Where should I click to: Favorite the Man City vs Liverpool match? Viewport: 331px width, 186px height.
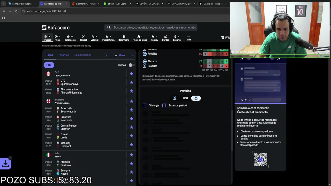coord(131,144)
